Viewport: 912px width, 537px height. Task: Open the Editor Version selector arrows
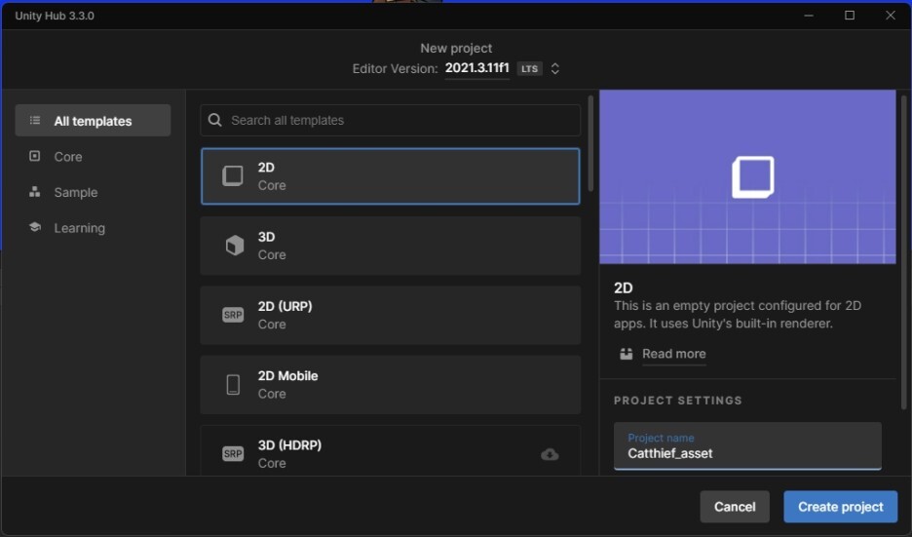point(554,68)
